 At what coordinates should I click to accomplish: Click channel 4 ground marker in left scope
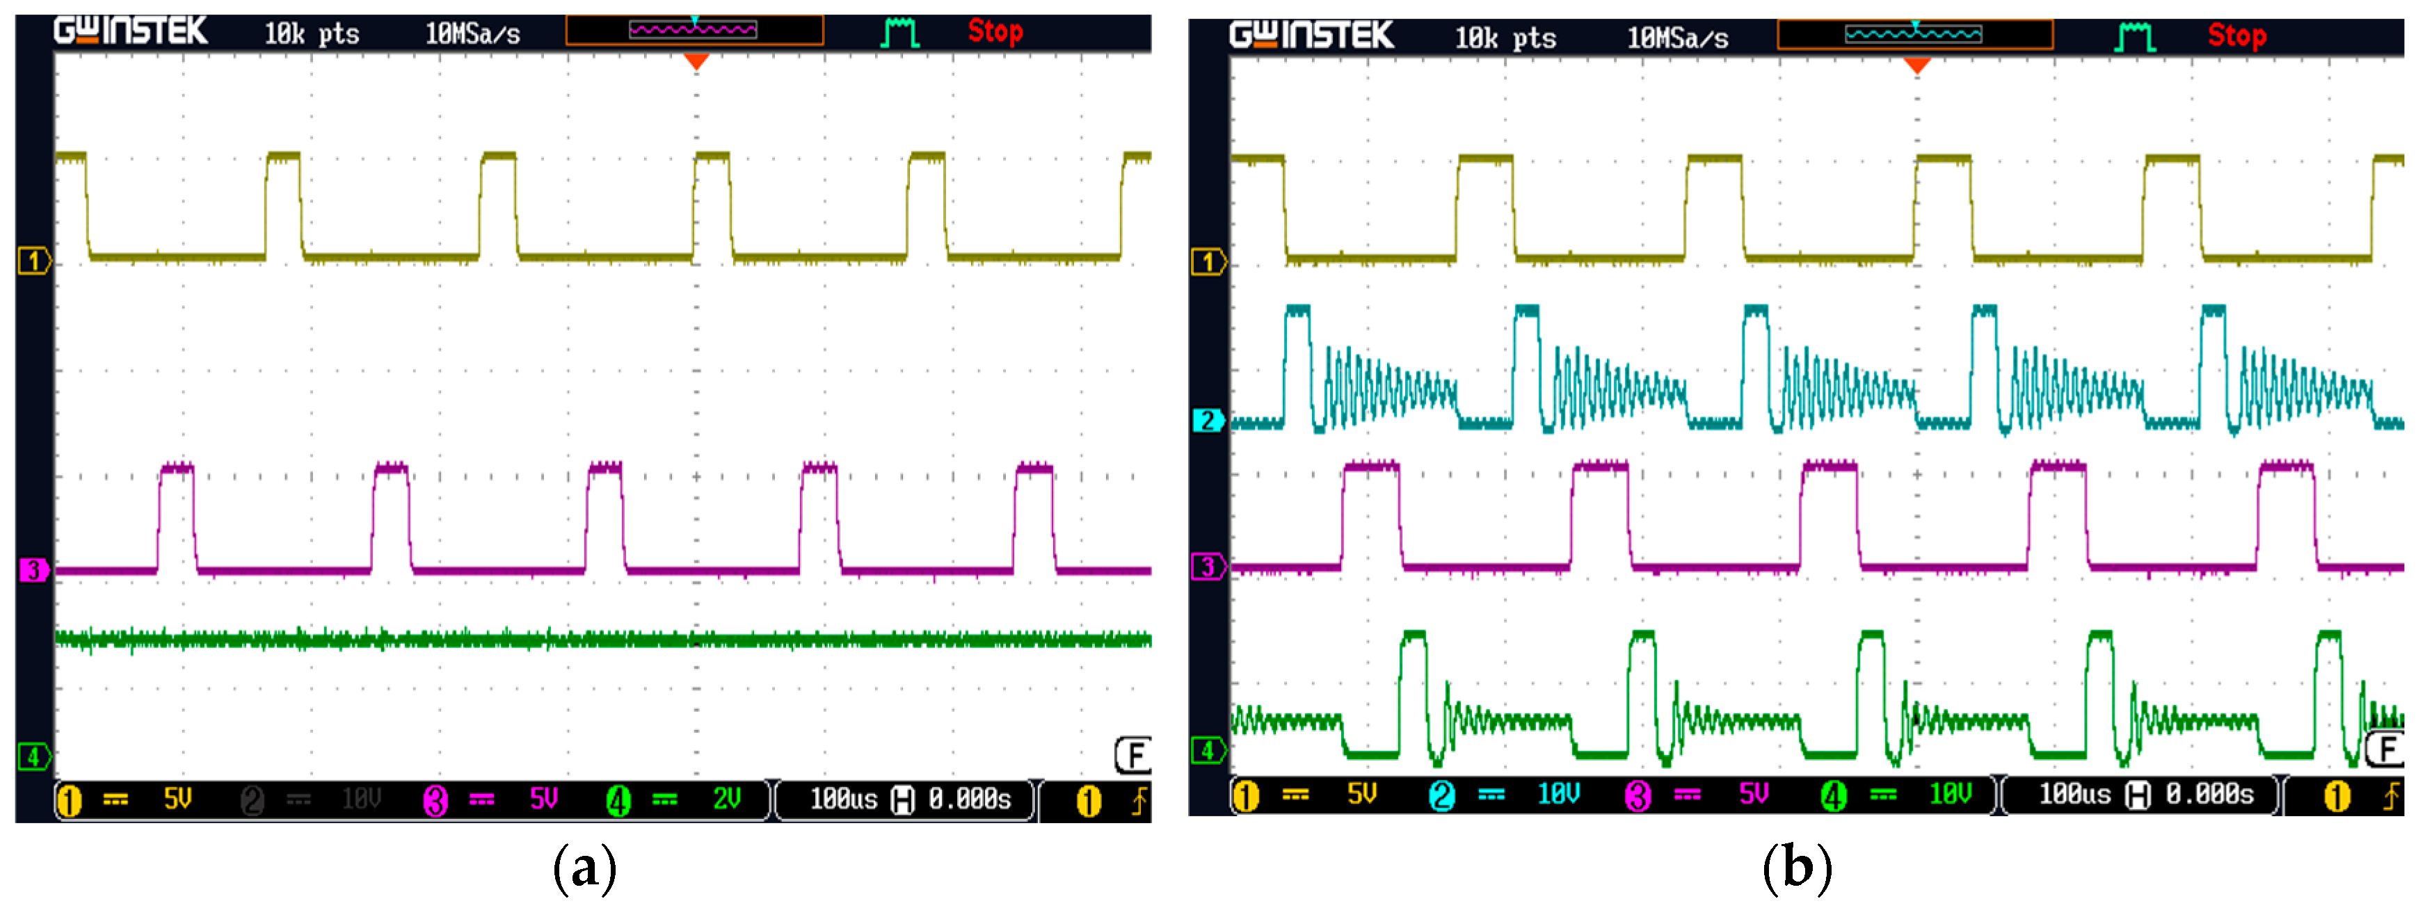point(34,756)
